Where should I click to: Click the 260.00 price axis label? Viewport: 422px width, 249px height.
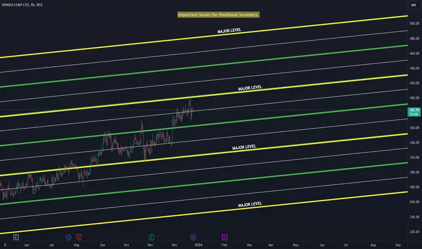pyautogui.click(x=414, y=201)
